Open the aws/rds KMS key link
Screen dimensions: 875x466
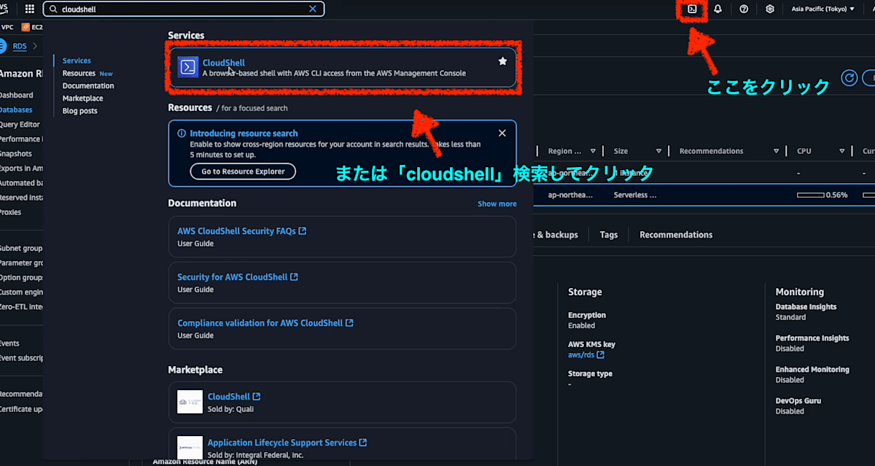pyautogui.click(x=586, y=355)
